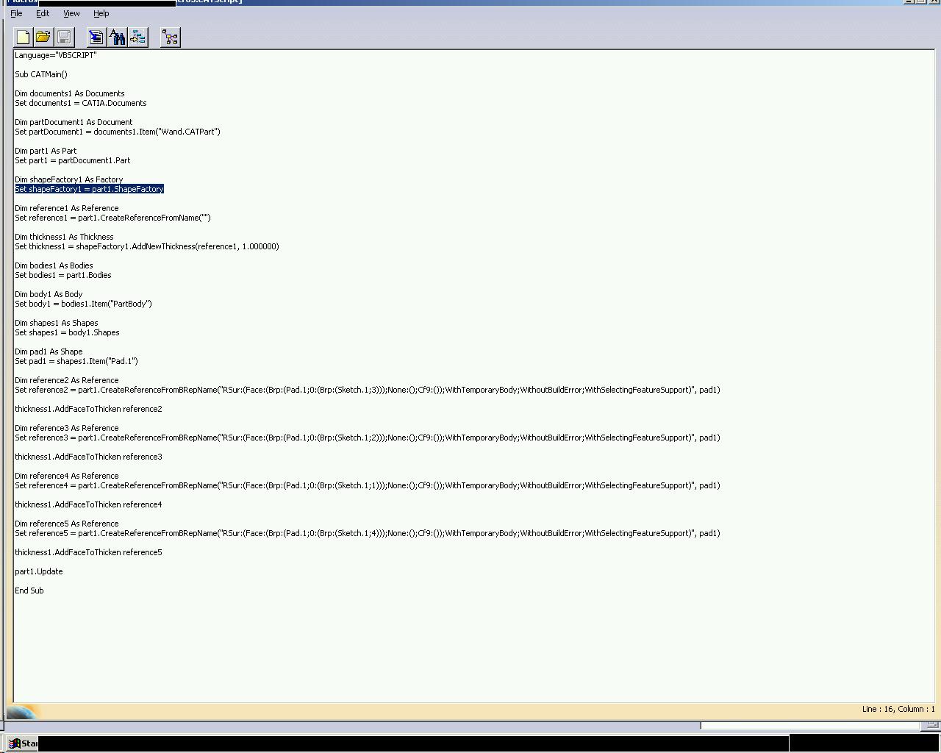This screenshot has width=941, height=753.
Task: Click the Dim reference2 As Reference line
Action: [x=67, y=380]
